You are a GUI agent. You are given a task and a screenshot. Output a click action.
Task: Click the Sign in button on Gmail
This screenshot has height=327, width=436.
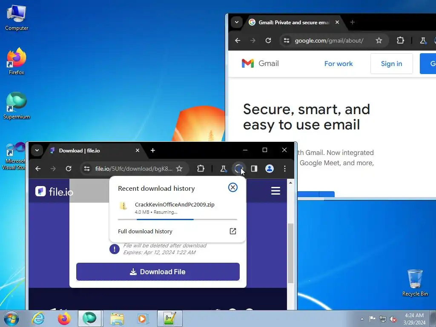392,64
